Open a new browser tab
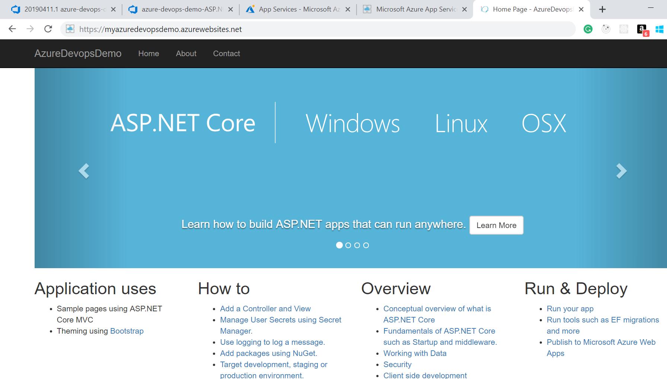The height and width of the screenshot is (379, 667). tap(602, 9)
